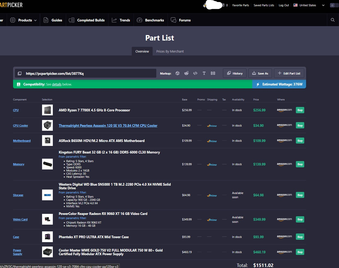
Task: Open the WD Blue SN5000 drive image
Action: click(47, 195)
